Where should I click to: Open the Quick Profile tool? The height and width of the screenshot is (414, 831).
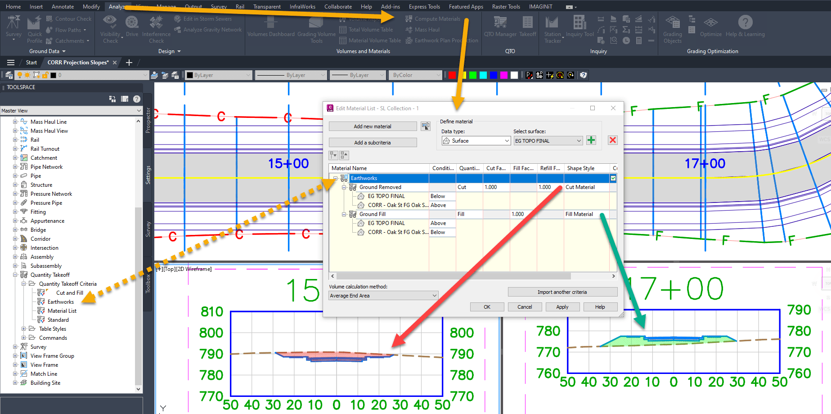(x=35, y=30)
